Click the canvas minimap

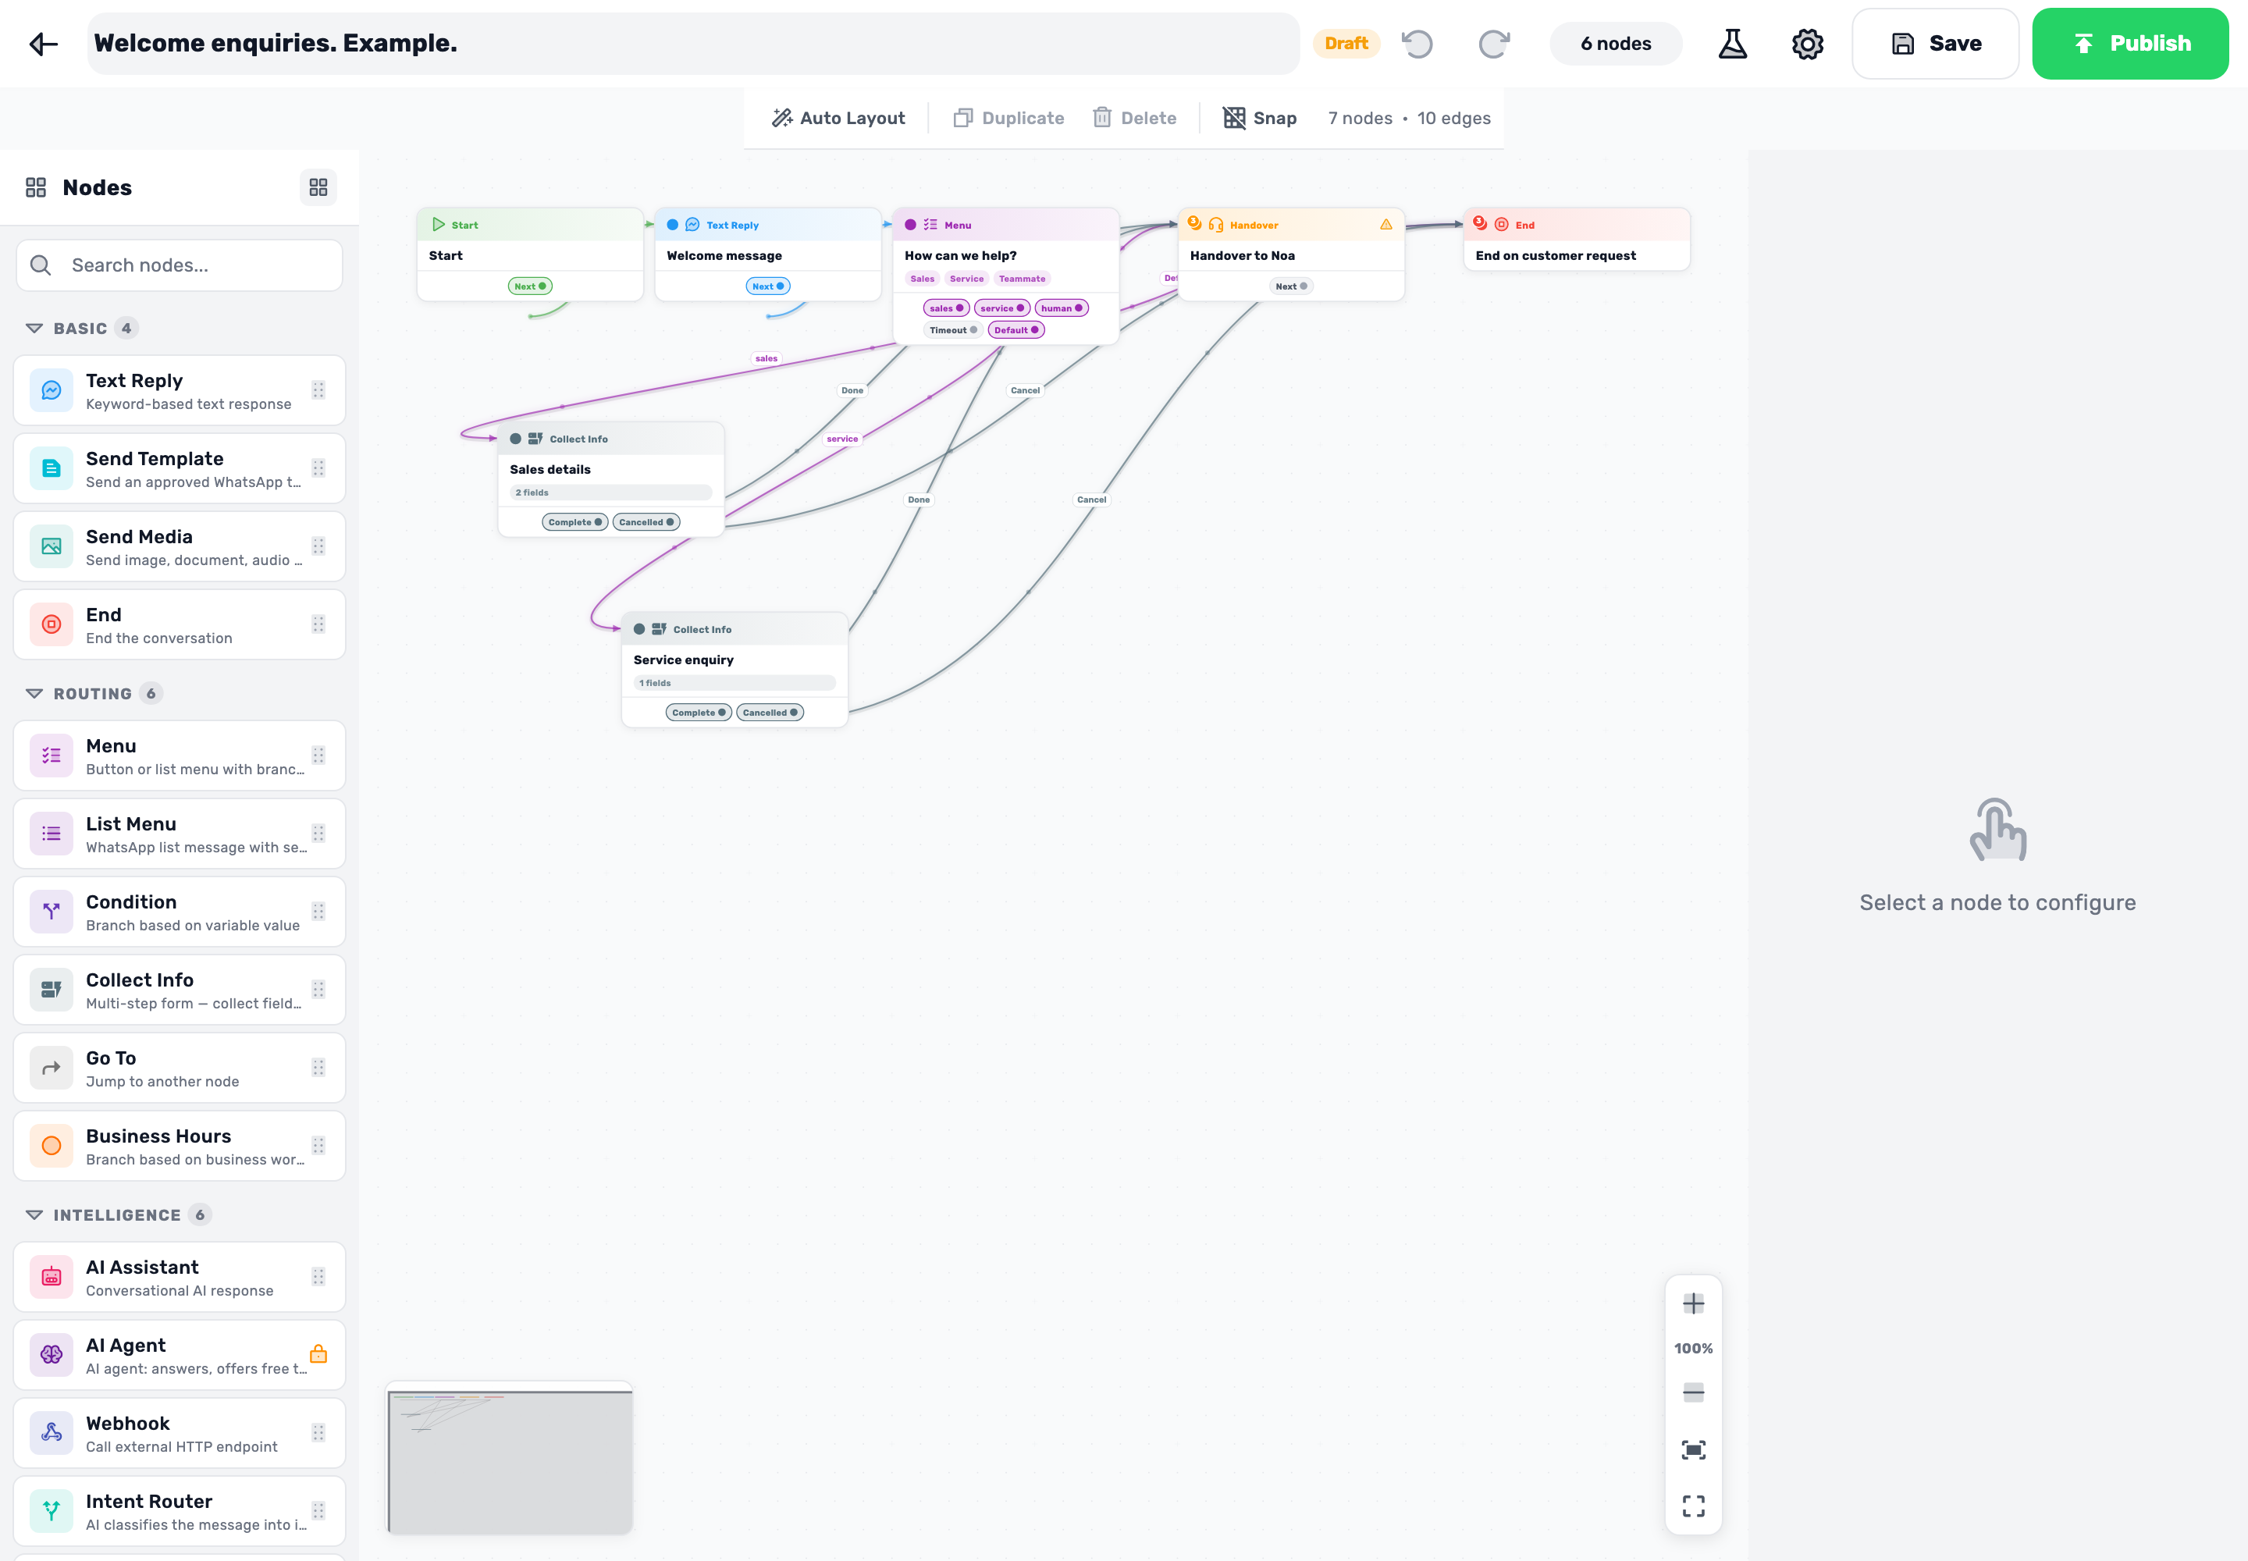point(510,1458)
